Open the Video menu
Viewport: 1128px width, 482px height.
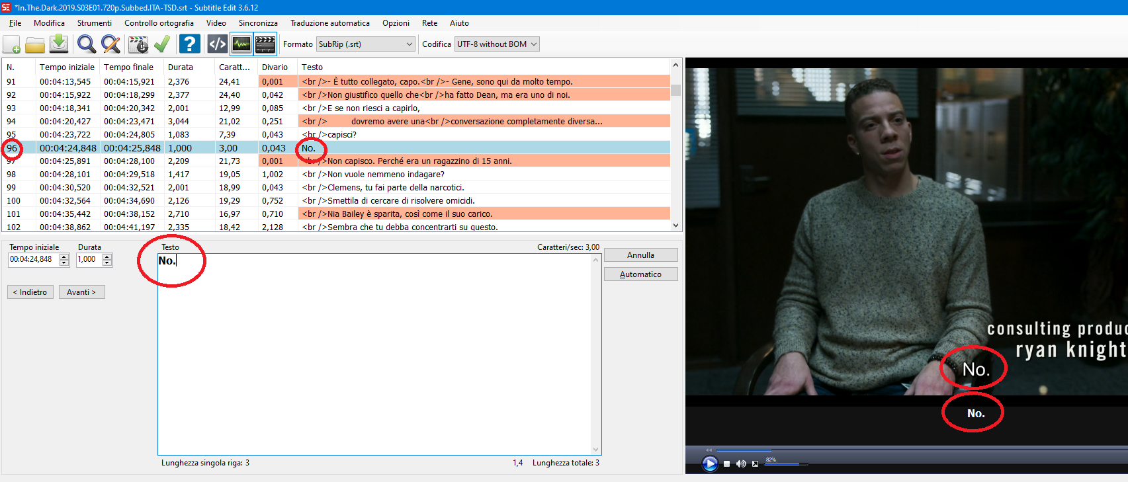point(216,23)
